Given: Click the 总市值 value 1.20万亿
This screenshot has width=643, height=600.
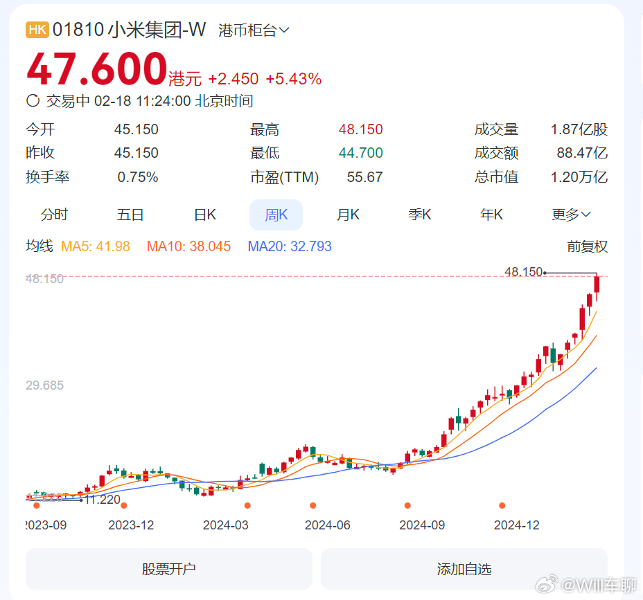Looking at the screenshot, I should [x=579, y=177].
